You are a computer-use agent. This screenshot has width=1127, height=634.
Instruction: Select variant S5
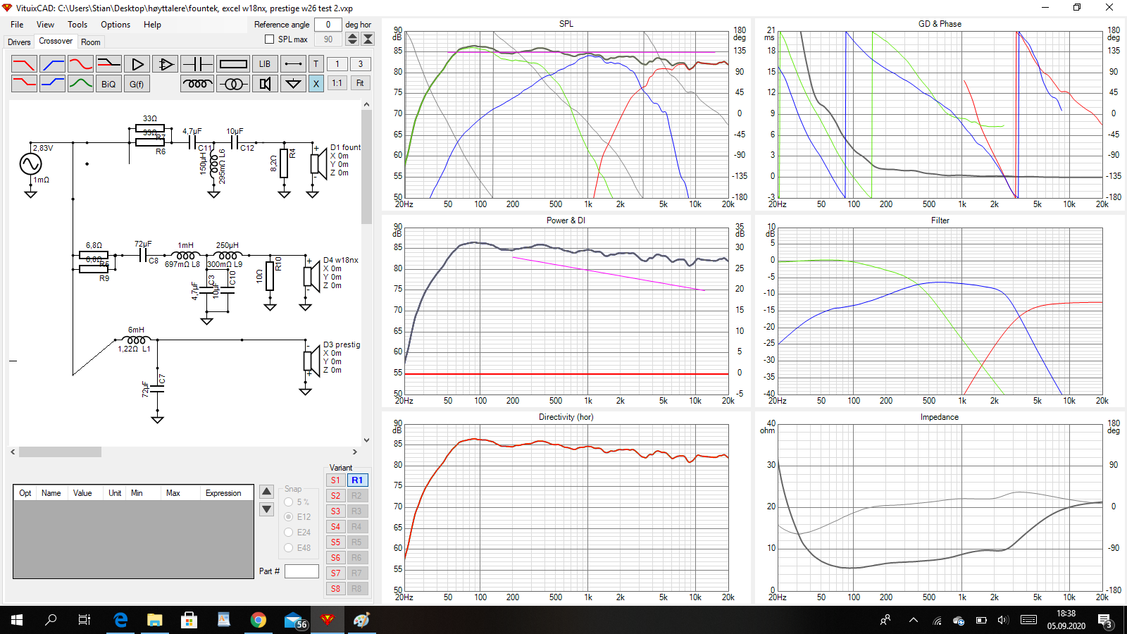[335, 542]
